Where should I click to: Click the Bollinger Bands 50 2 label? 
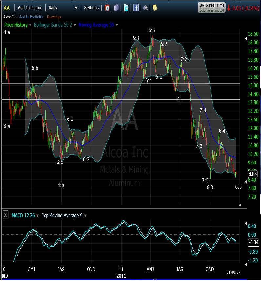pos(53,25)
